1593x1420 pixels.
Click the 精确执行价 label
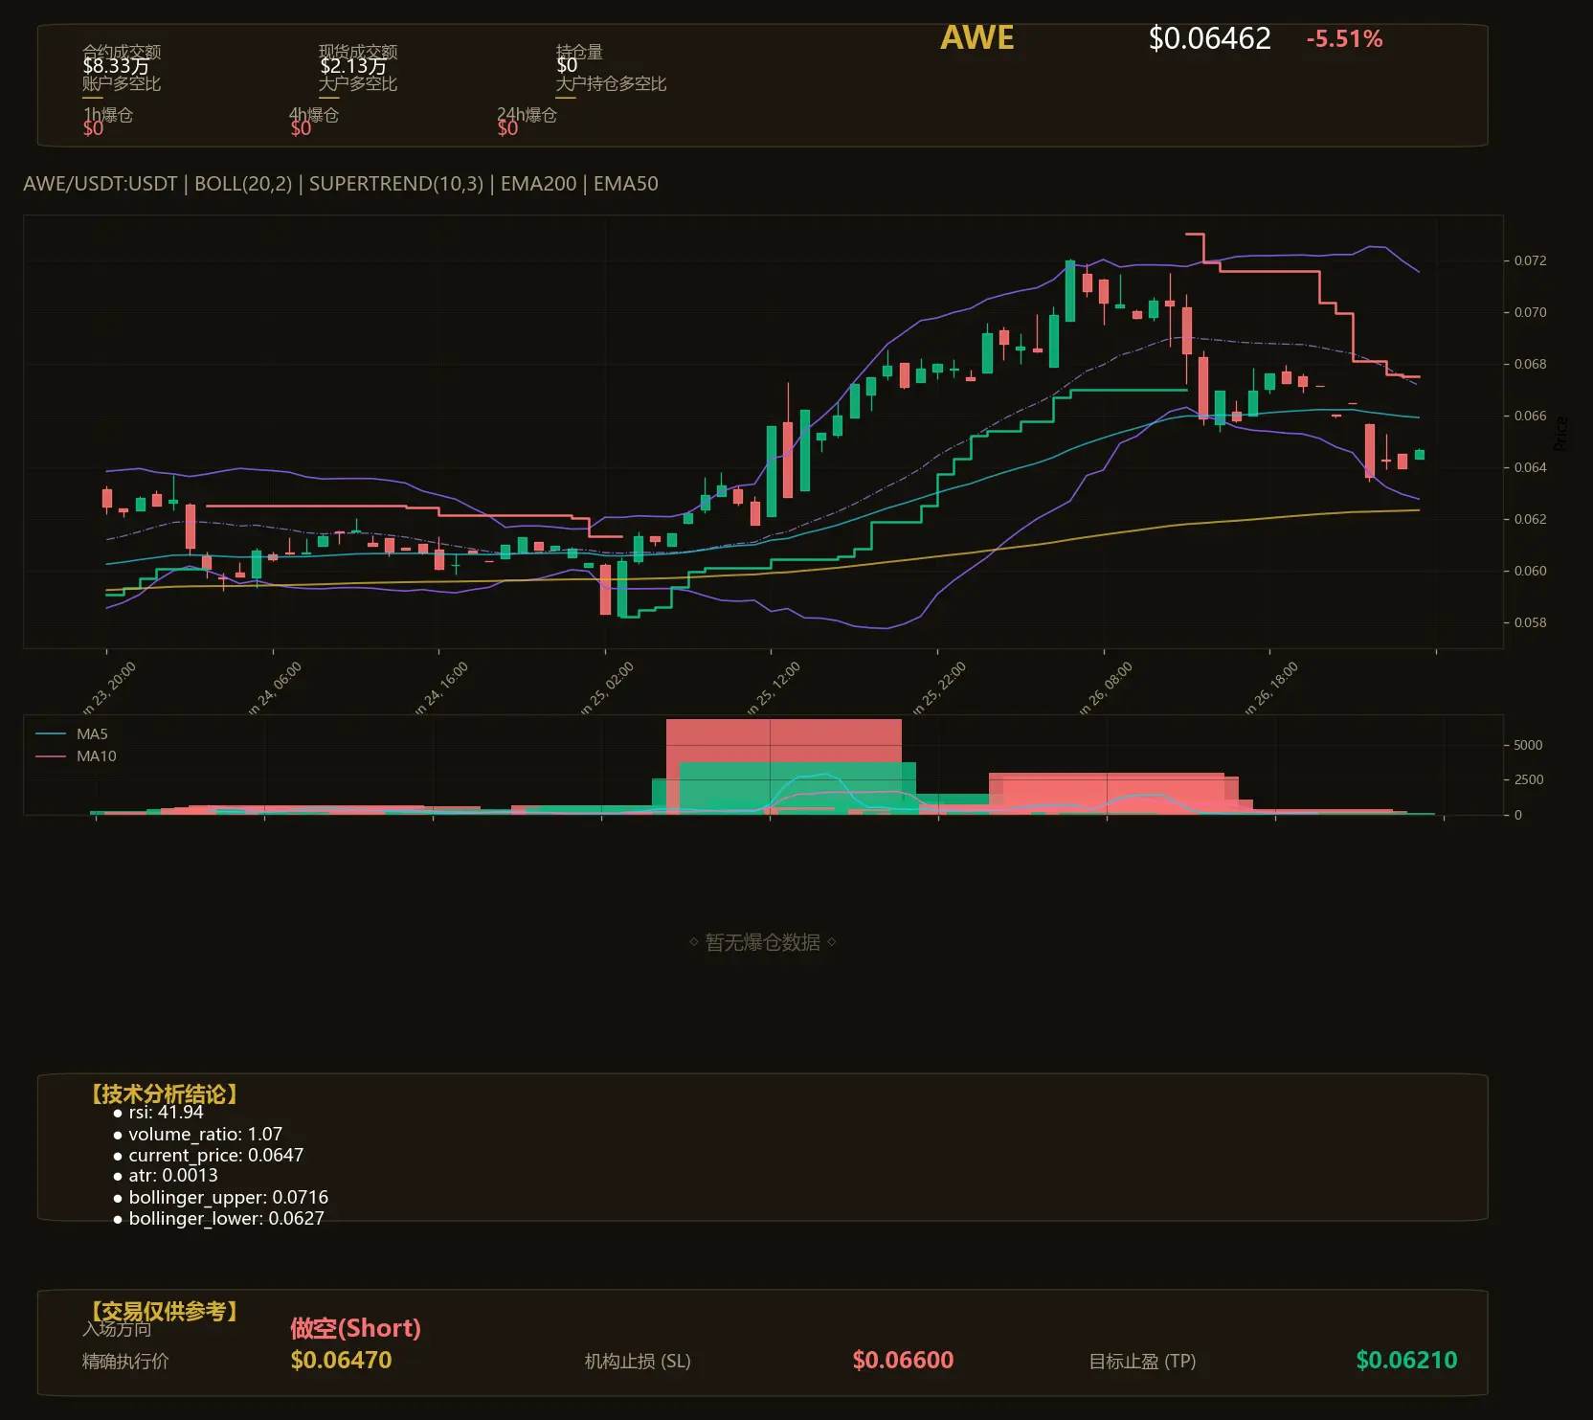(x=125, y=1361)
